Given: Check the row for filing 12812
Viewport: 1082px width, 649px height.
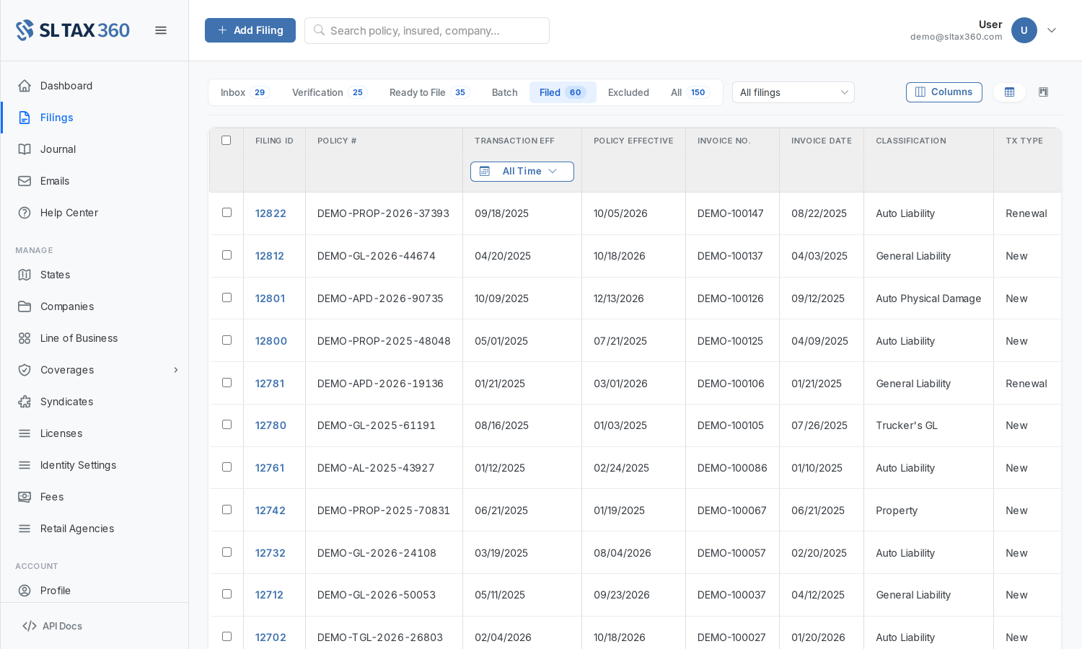Looking at the screenshot, I should click(226, 255).
